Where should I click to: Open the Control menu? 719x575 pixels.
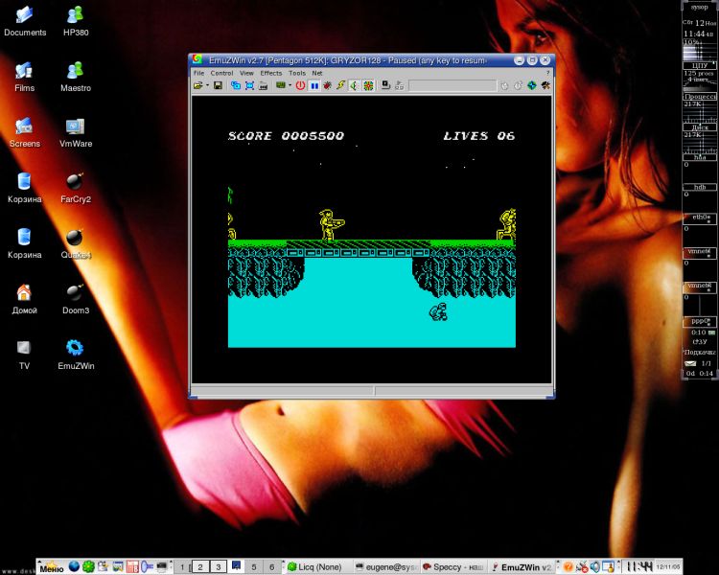221,73
